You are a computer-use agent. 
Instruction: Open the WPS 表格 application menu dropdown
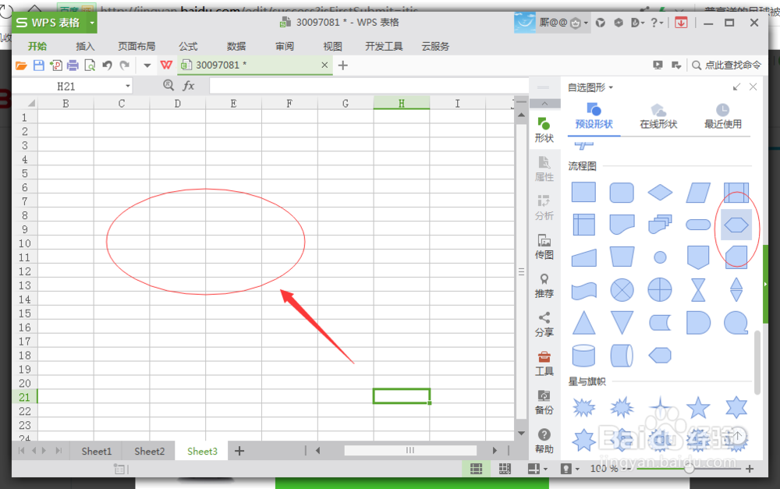(92, 23)
